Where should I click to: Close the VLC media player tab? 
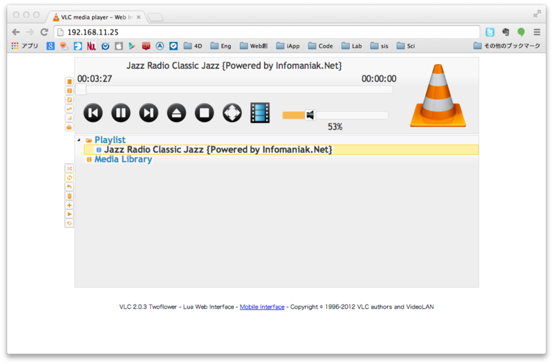pos(139,17)
